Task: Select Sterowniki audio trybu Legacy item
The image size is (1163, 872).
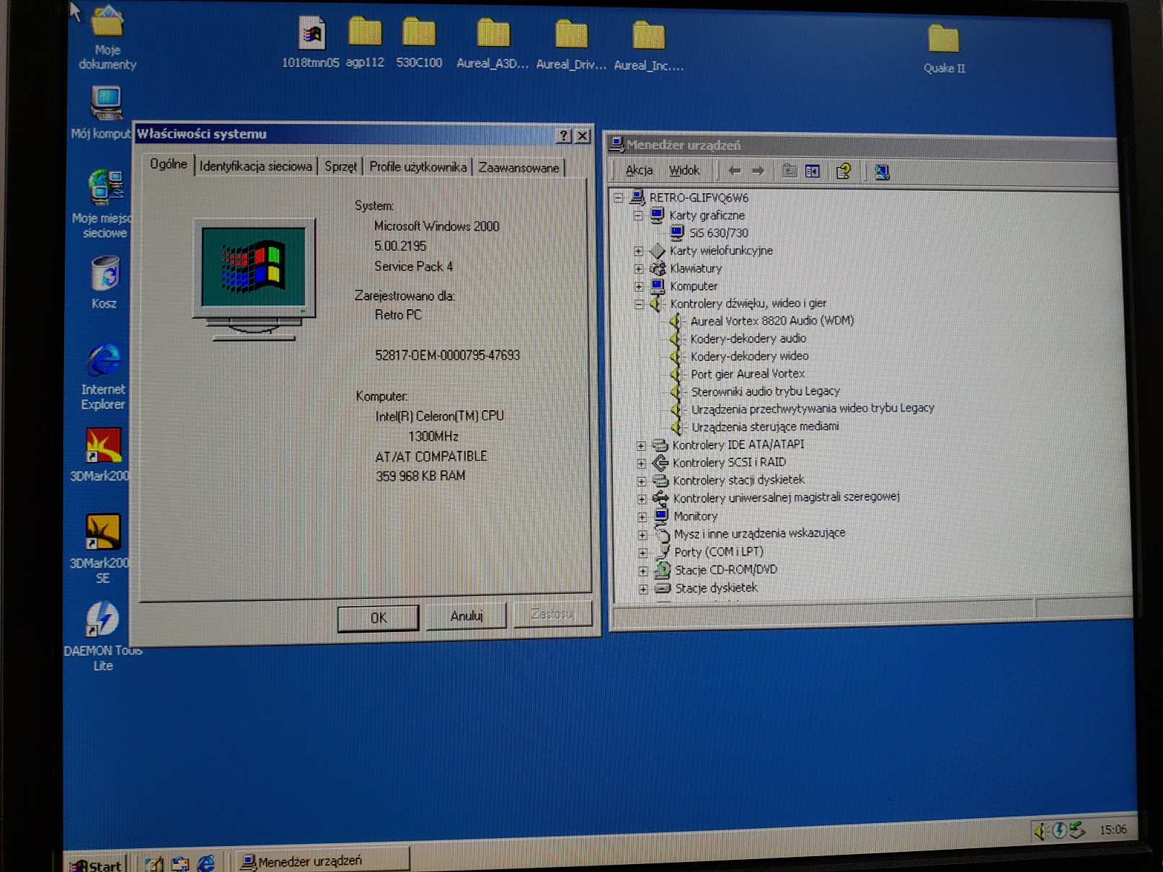Action: point(766,391)
